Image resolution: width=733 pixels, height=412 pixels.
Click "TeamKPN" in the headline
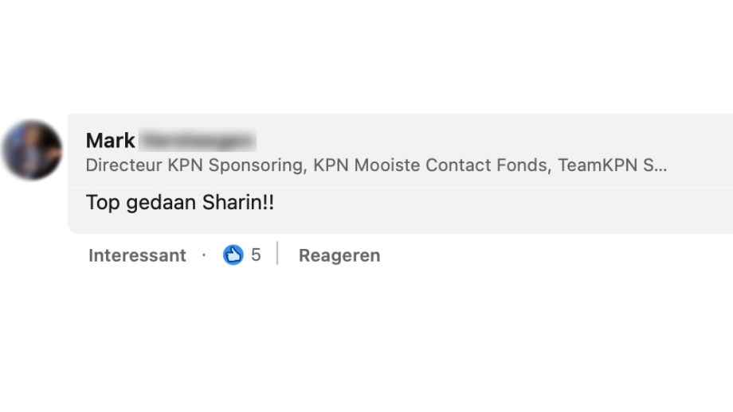coord(596,165)
